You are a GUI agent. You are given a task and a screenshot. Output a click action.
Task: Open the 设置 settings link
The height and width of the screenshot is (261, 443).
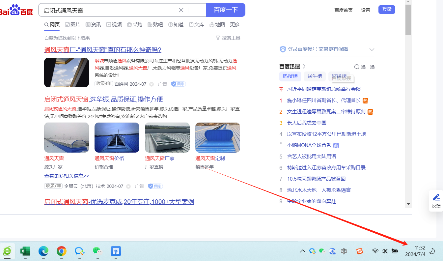(x=366, y=10)
